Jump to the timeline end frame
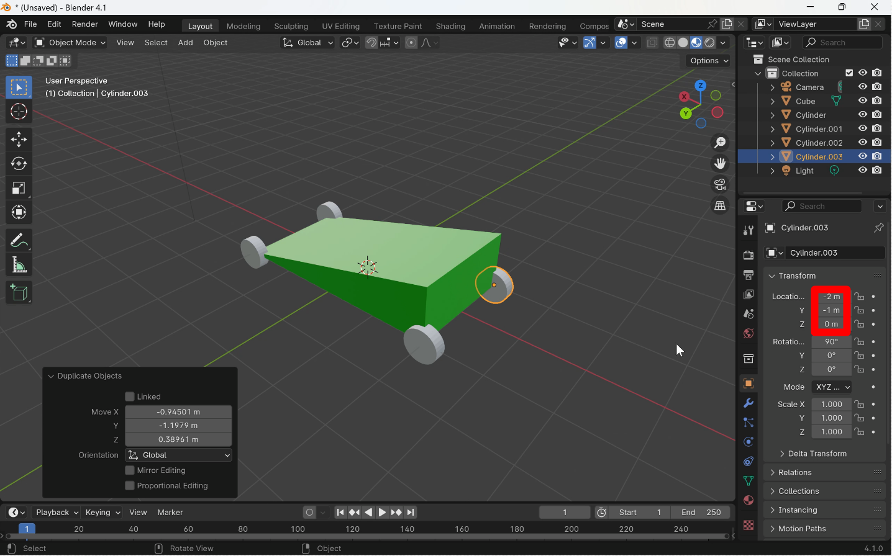This screenshot has height=556, width=892. tap(411, 513)
